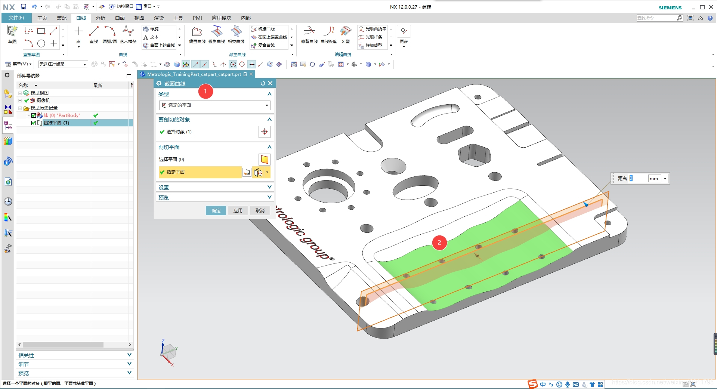
Task: Open the 文件(F) menu
Action: tap(16, 18)
